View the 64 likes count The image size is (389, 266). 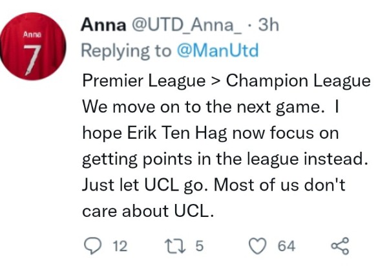(x=286, y=246)
